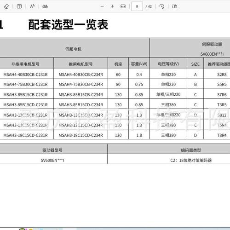Click the drive model S7R6
This screenshot has height=230, width=230.
(x=222, y=95)
